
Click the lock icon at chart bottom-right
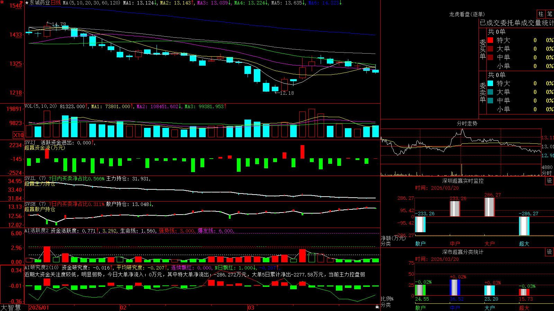tap(377, 307)
